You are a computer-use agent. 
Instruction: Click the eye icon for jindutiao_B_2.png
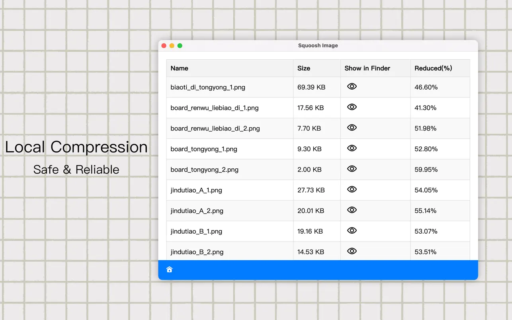[x=352, y=251]
